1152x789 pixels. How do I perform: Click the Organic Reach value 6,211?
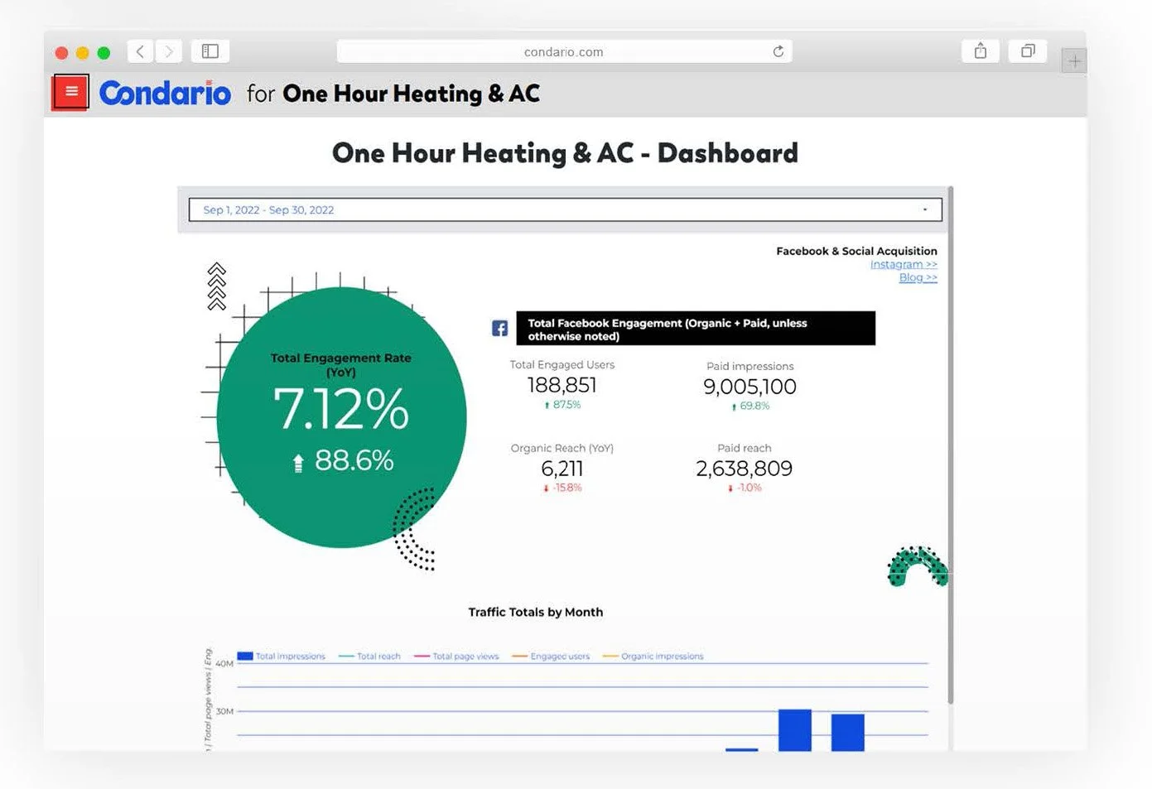pyautogui.click(x=562, y=469)
